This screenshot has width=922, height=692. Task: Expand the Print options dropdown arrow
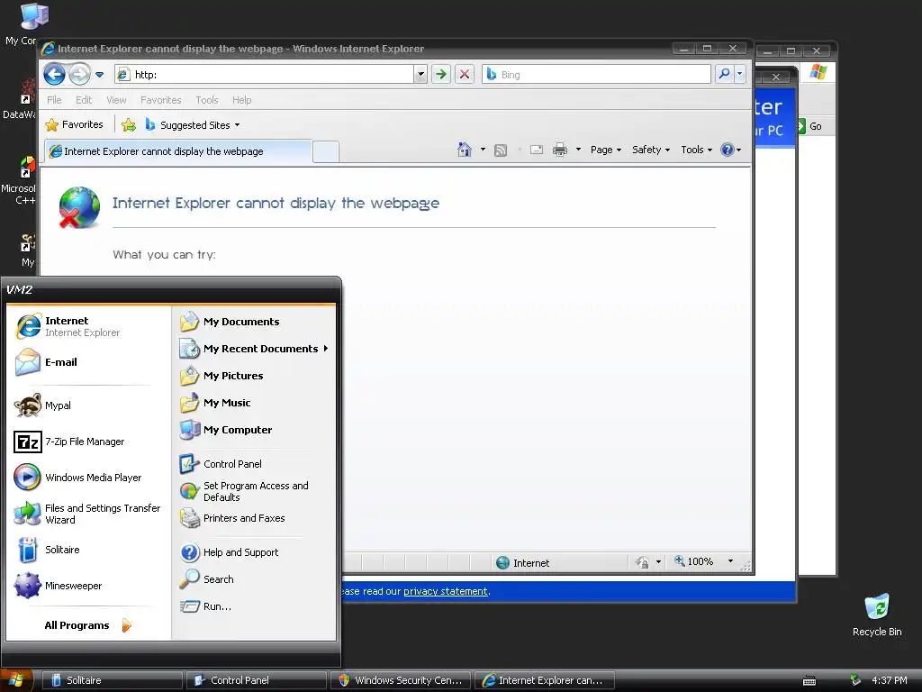(x=578, y=150)
